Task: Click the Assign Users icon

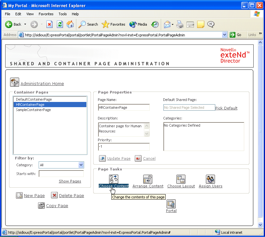Action: 210,179
